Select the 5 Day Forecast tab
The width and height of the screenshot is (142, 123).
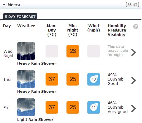pyautogui.click(x=20, y=17)
